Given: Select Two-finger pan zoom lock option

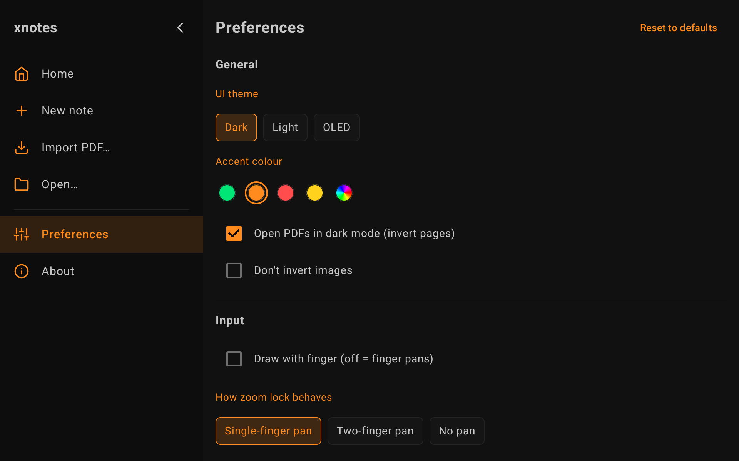Looking at the screenshot, I should (375, 431).
